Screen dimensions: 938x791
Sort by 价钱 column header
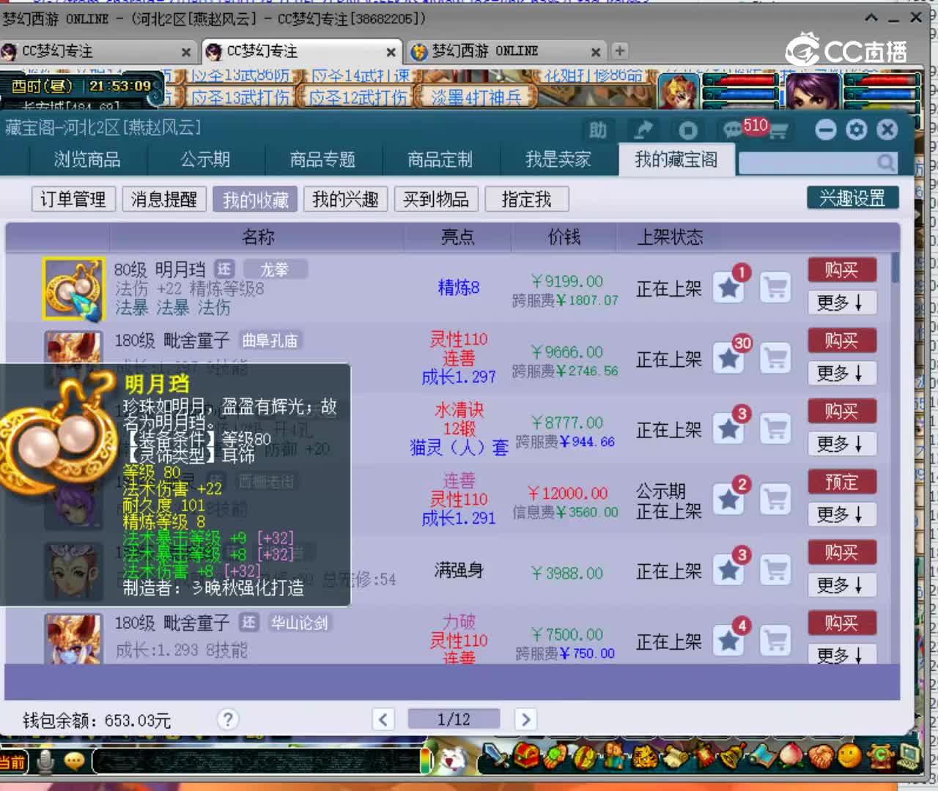tap(564, 237)
